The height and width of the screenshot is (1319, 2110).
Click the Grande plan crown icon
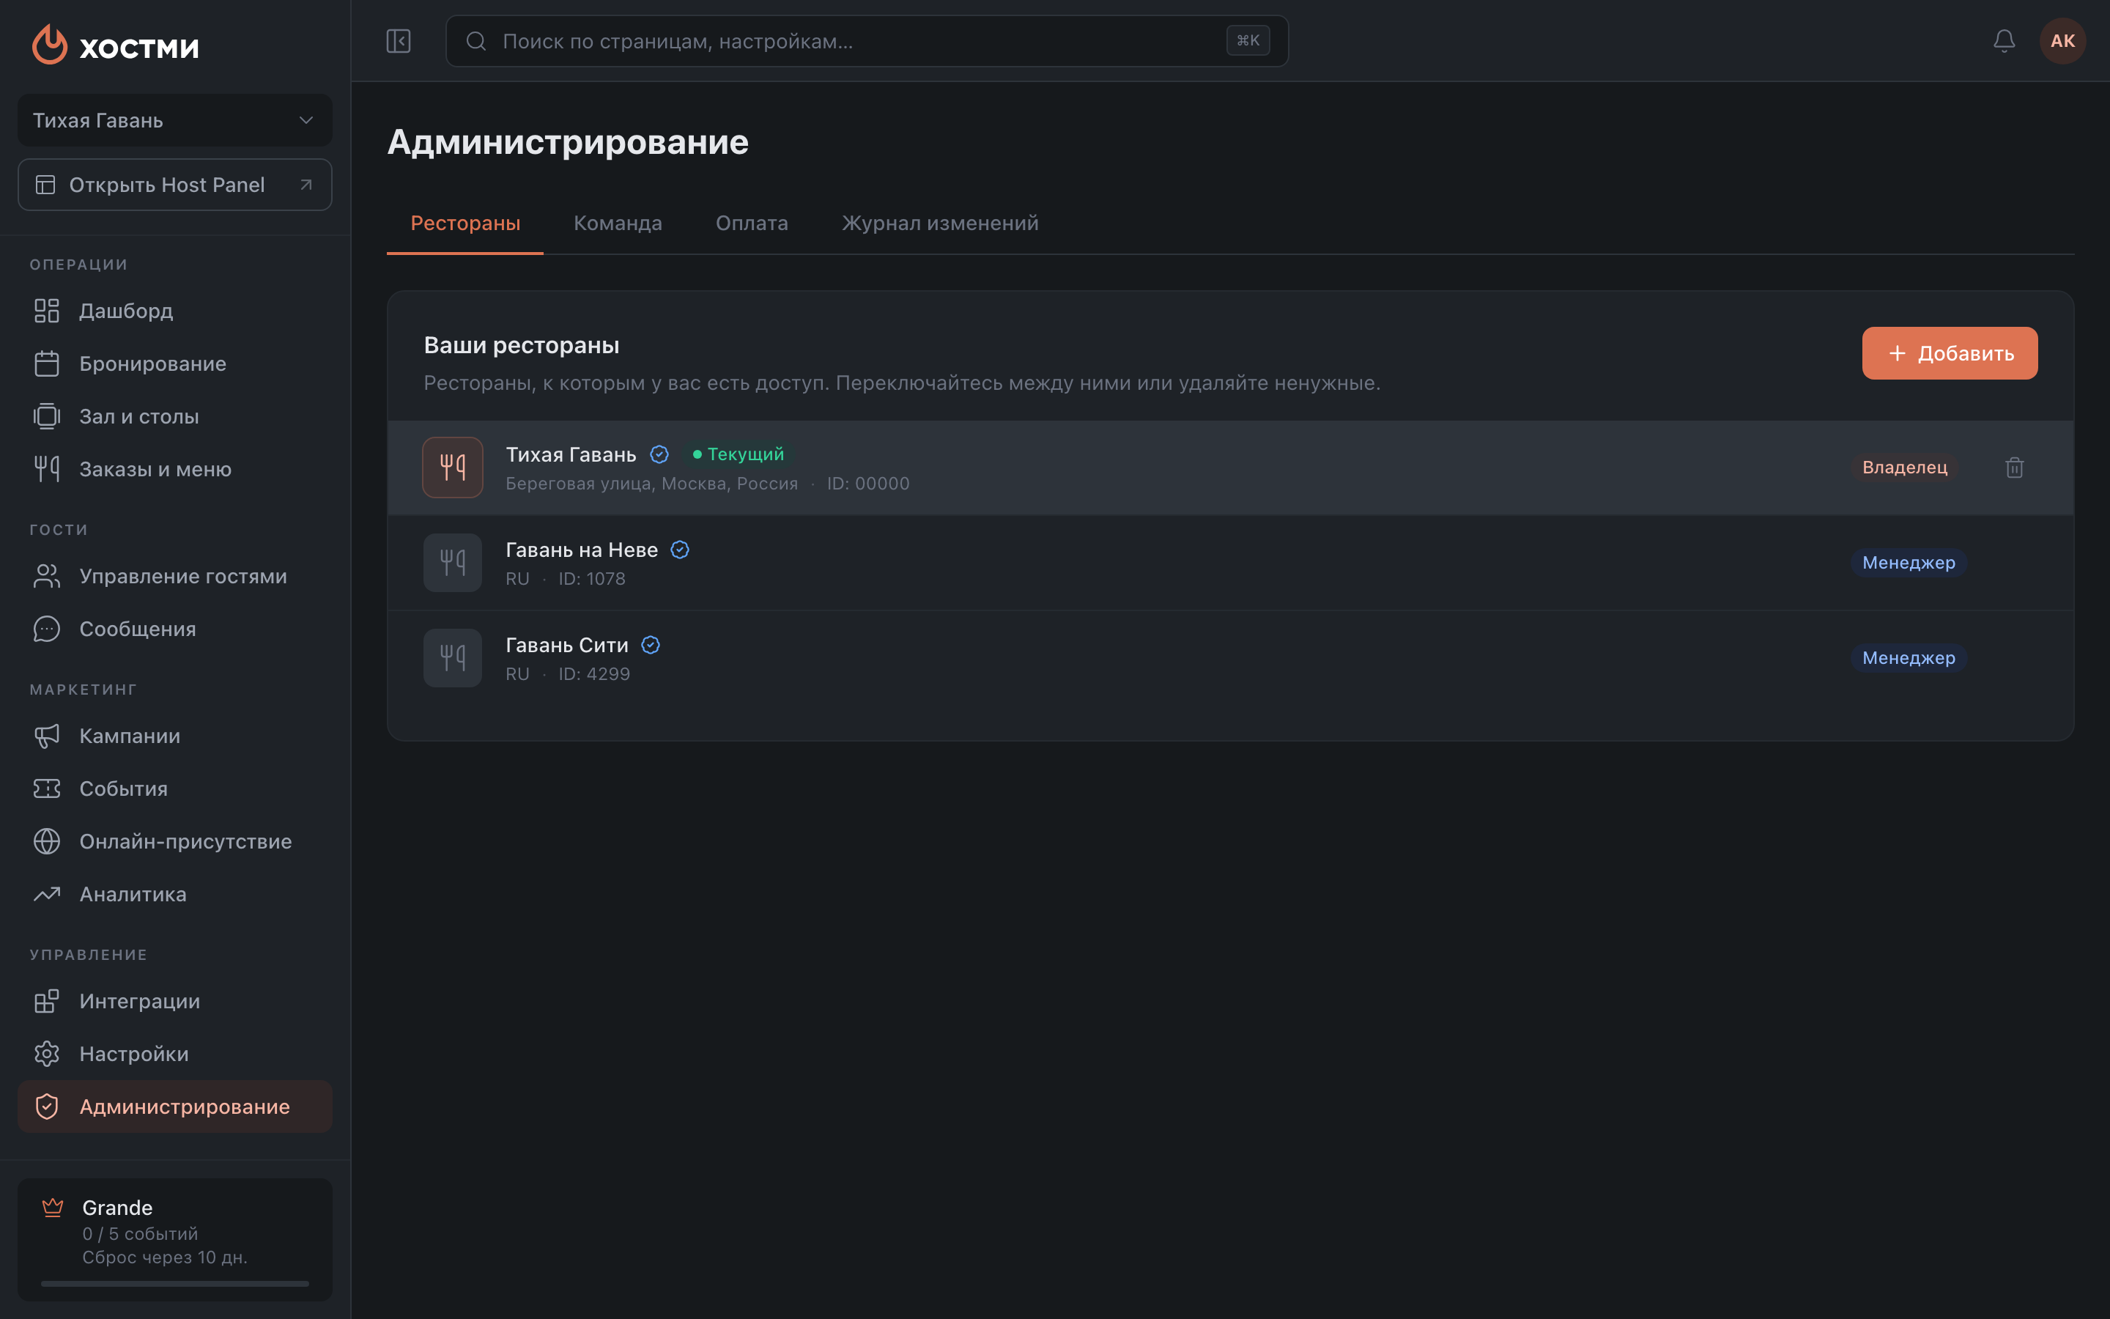point(52,1208)
